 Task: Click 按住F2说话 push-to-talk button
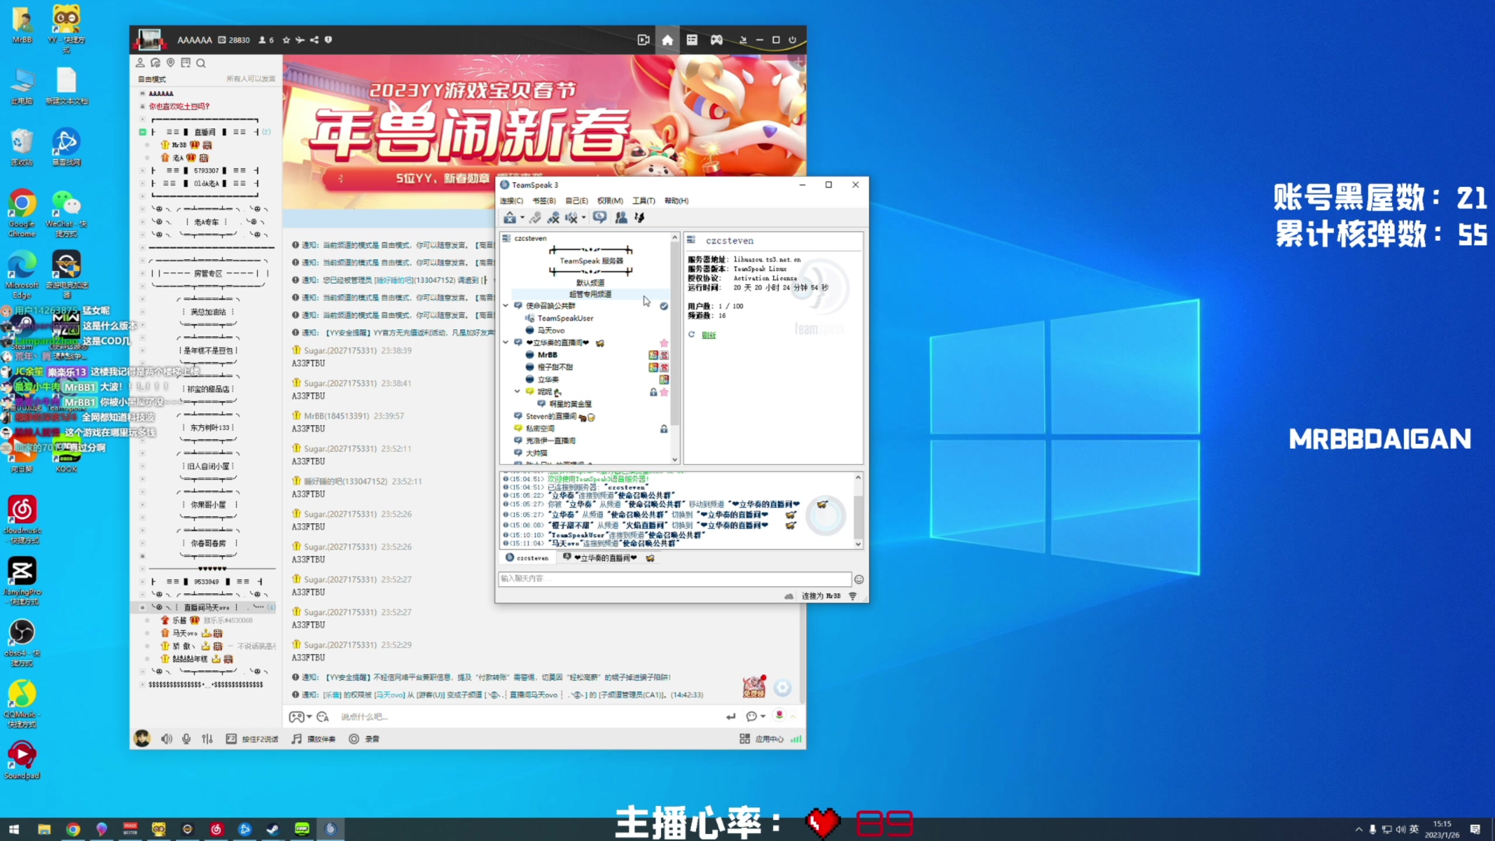pyautogui.click(x=252, y=739)
